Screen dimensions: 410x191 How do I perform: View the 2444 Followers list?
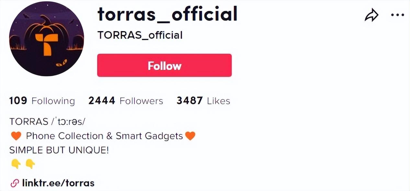126,101
